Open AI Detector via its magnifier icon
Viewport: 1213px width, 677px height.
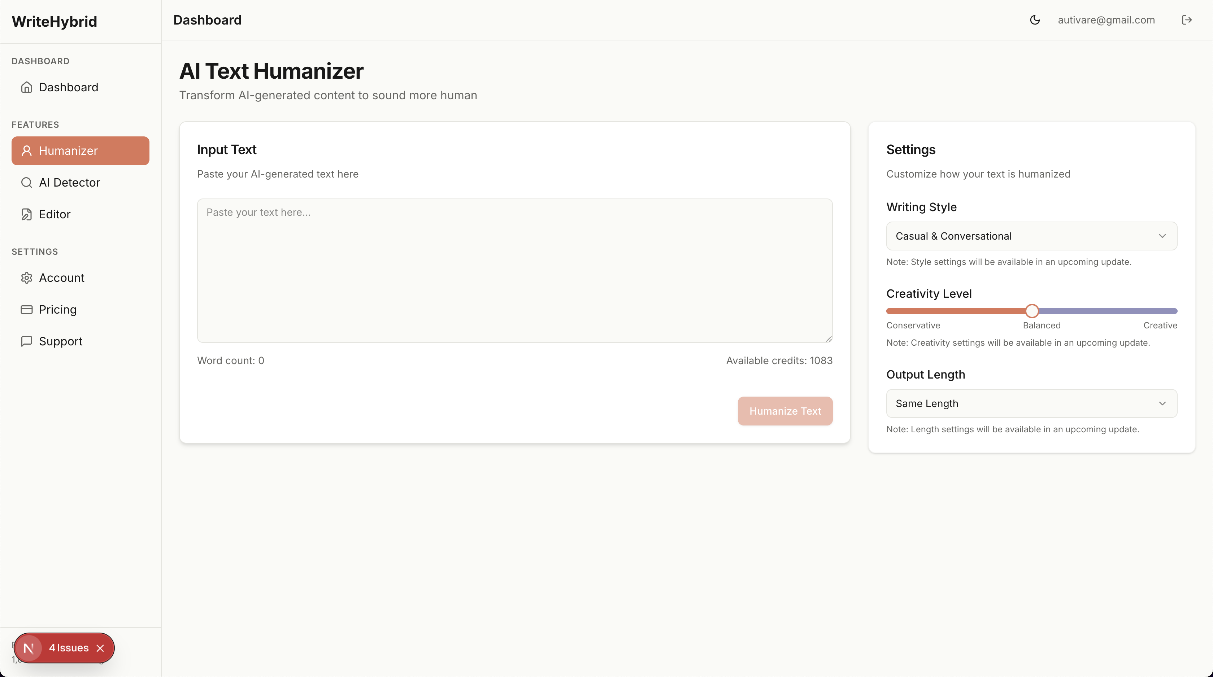pos(26,183)
